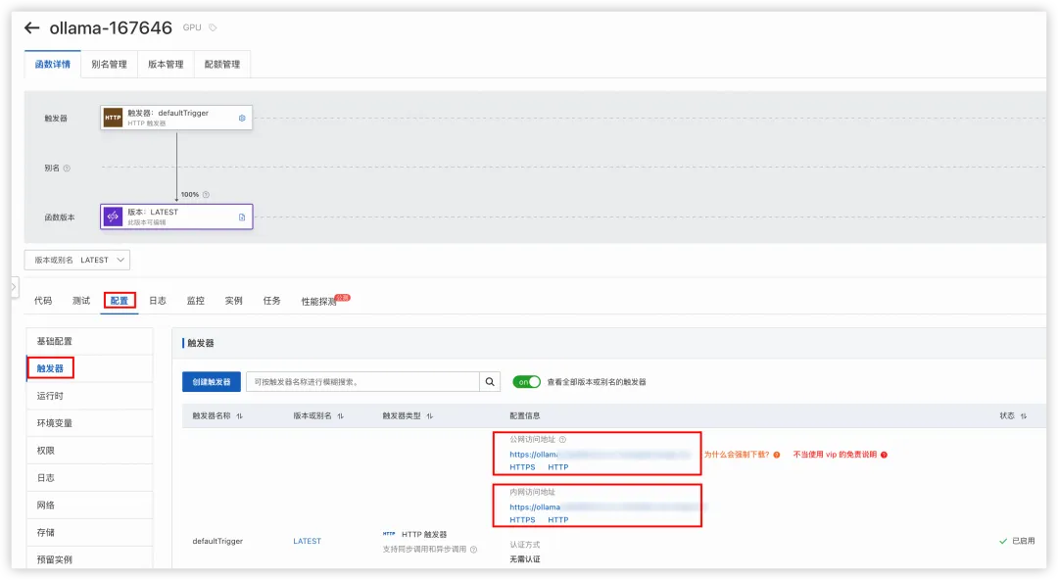Select the 版本: LATEST node
1058x580 pixels.
pyautogui.click(x=176, y=217)
